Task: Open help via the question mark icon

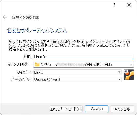Action: pyautogui.click(x=114, y=5)
